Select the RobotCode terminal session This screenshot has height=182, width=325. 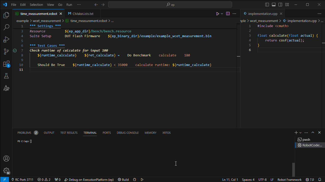[310, 145]
